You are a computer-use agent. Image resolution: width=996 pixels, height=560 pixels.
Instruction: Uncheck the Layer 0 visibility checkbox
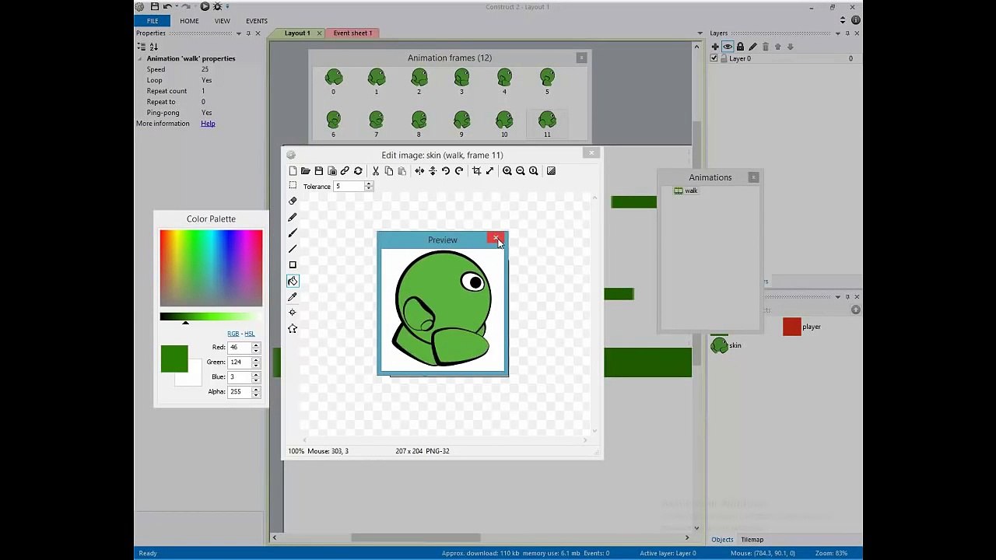(x=714, y=58)
